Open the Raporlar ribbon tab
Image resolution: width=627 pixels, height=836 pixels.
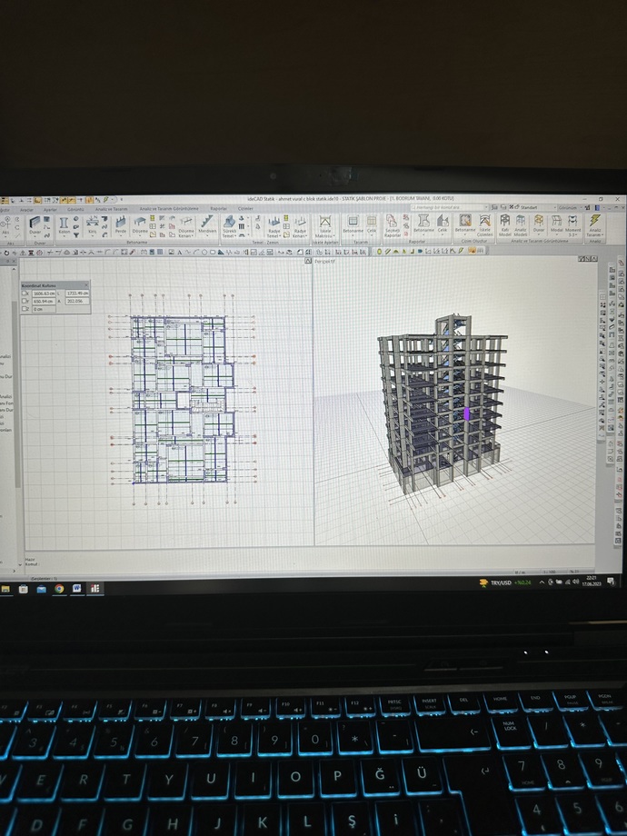218,208
